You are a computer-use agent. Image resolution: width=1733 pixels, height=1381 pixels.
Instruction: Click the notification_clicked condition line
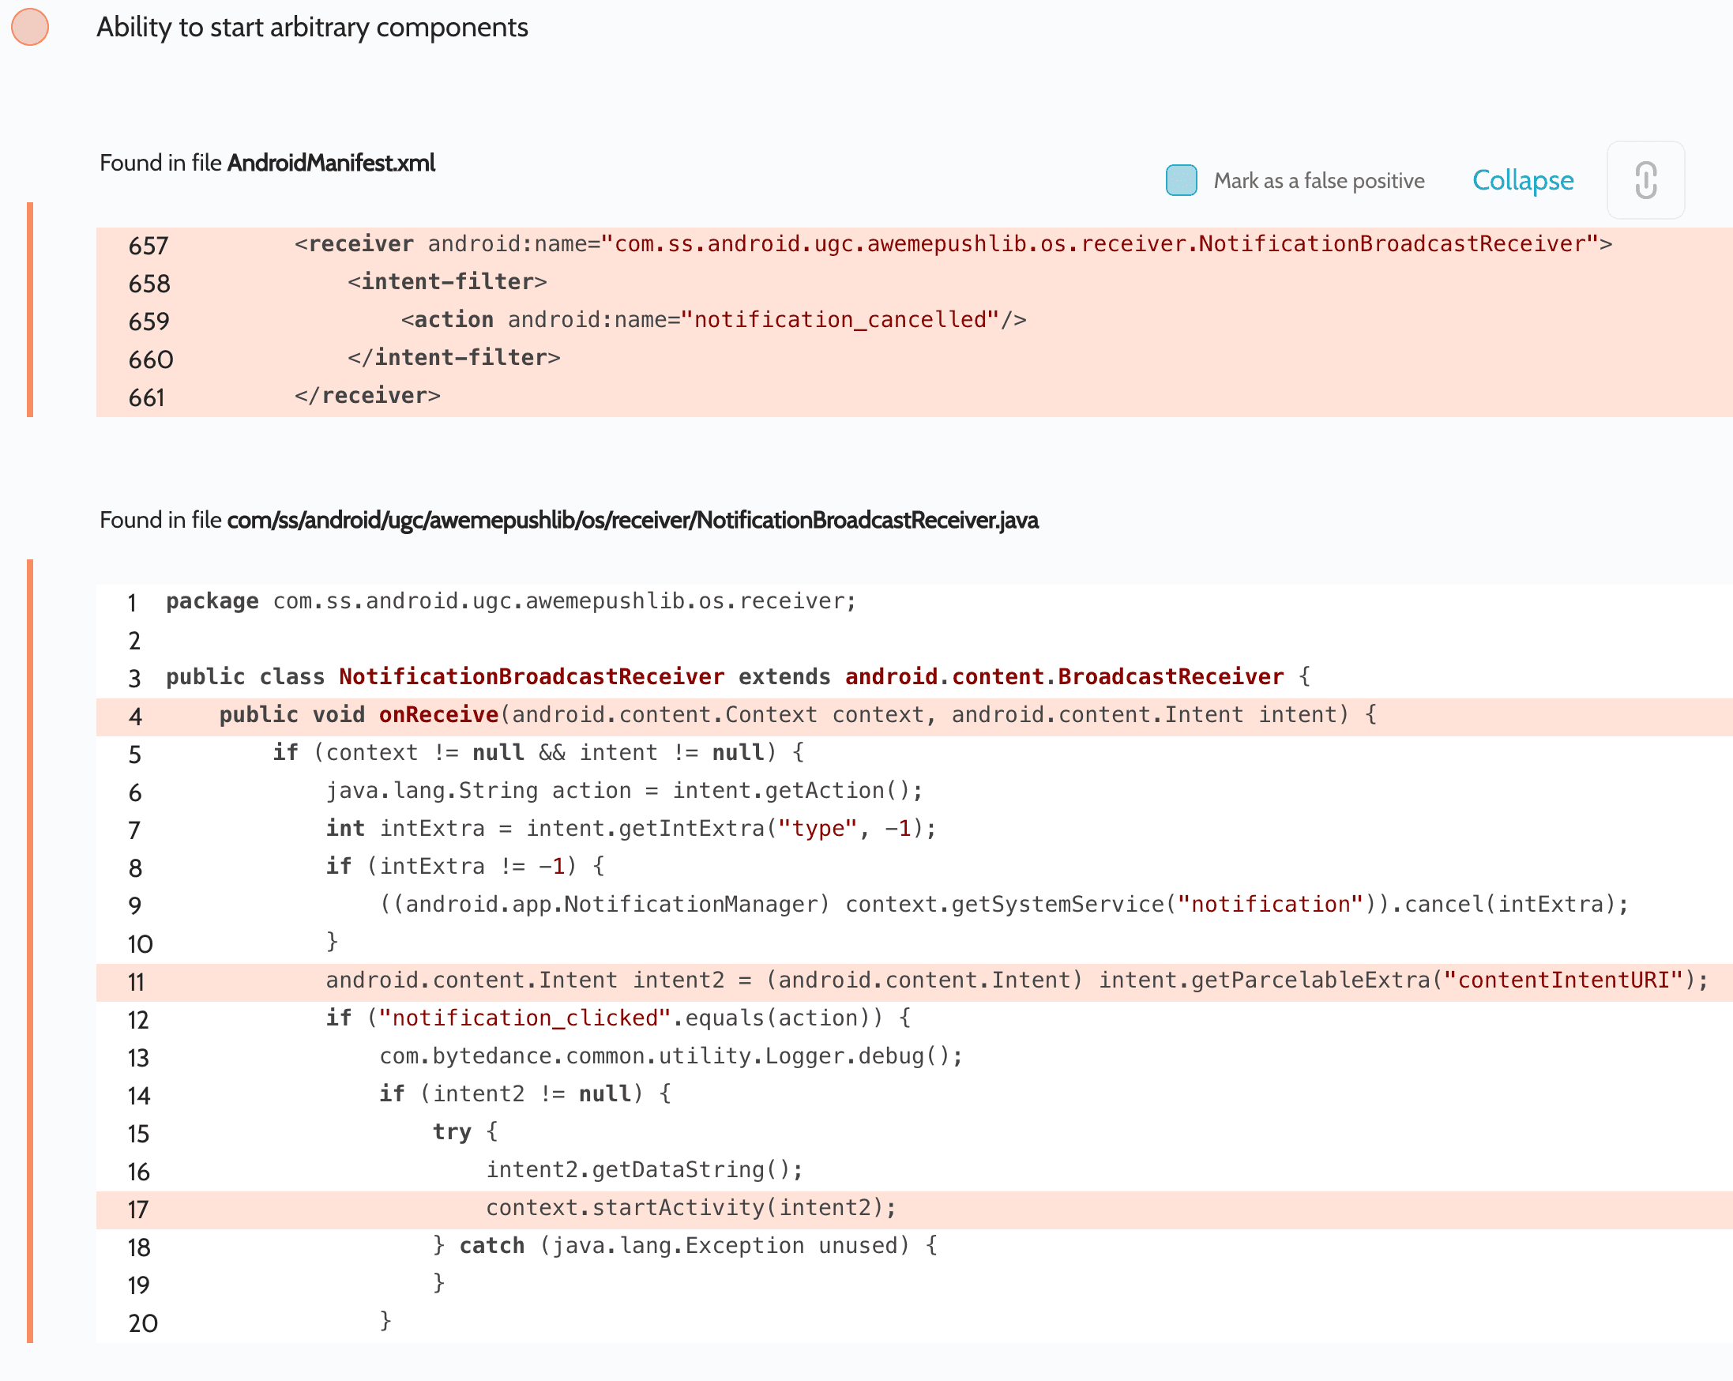coord(618,1018)
